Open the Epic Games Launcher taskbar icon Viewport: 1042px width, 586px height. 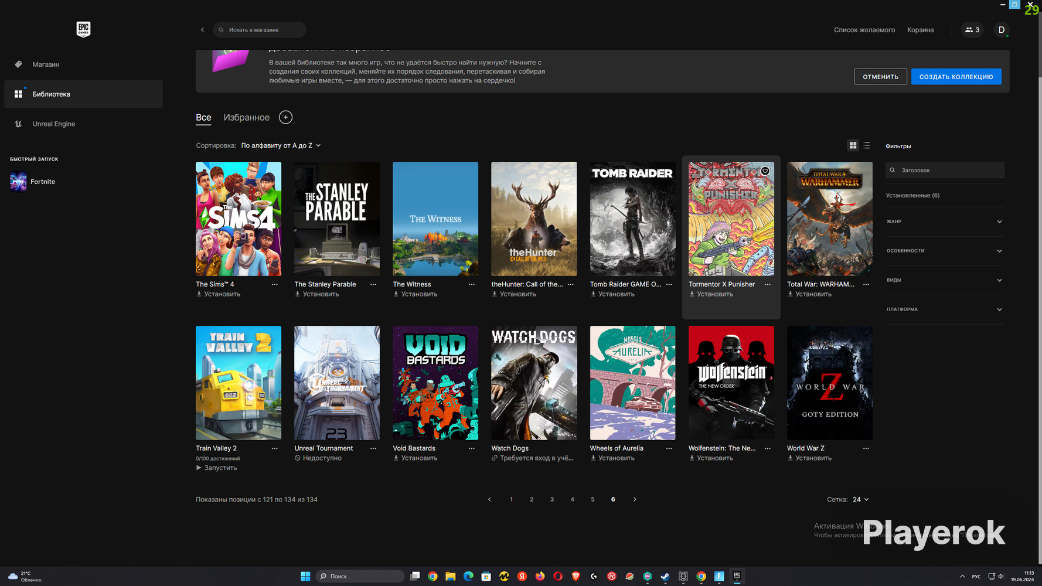(x=737, y=576)
